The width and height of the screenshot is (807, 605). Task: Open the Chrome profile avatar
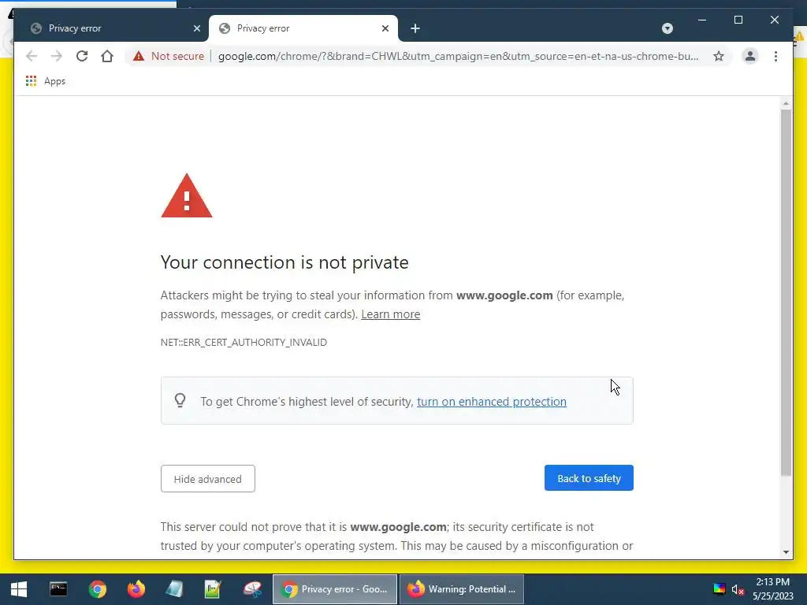pos(750,56)
